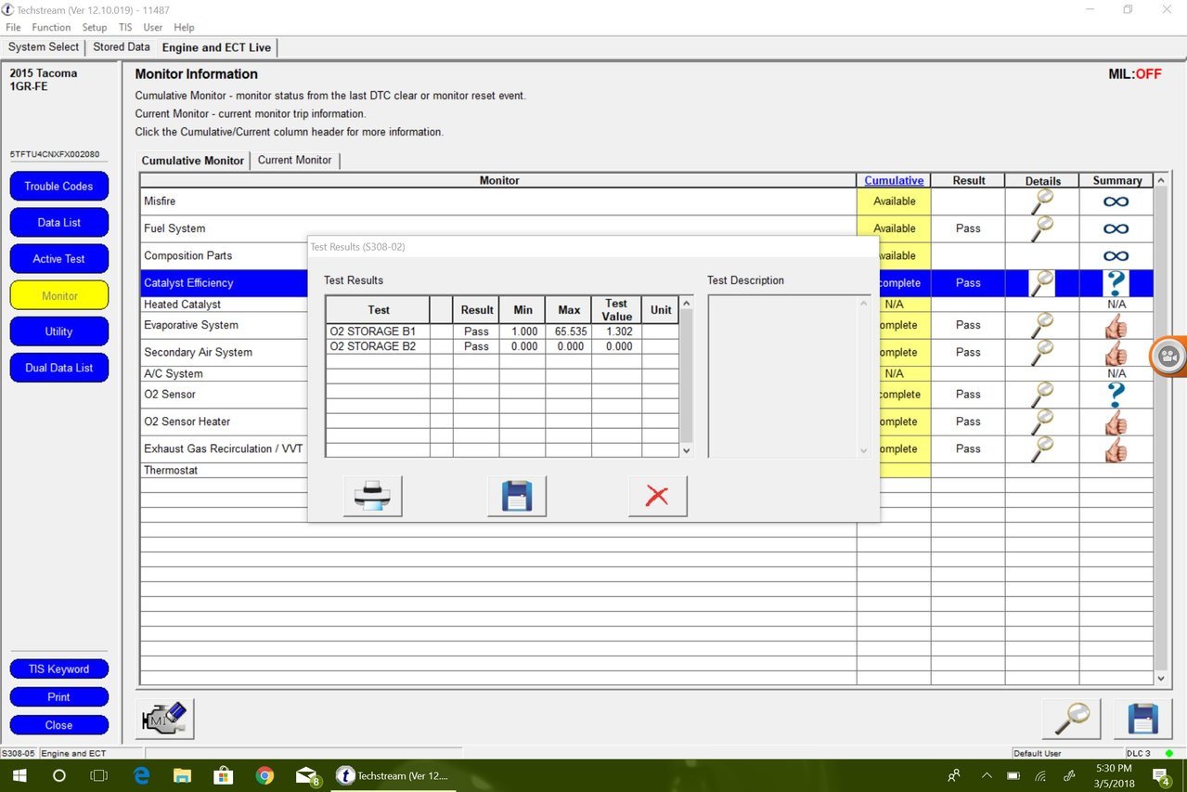Select the O2 STORAGE B2 row
This screenshot has width=1187, height=792.
[501, 346]
